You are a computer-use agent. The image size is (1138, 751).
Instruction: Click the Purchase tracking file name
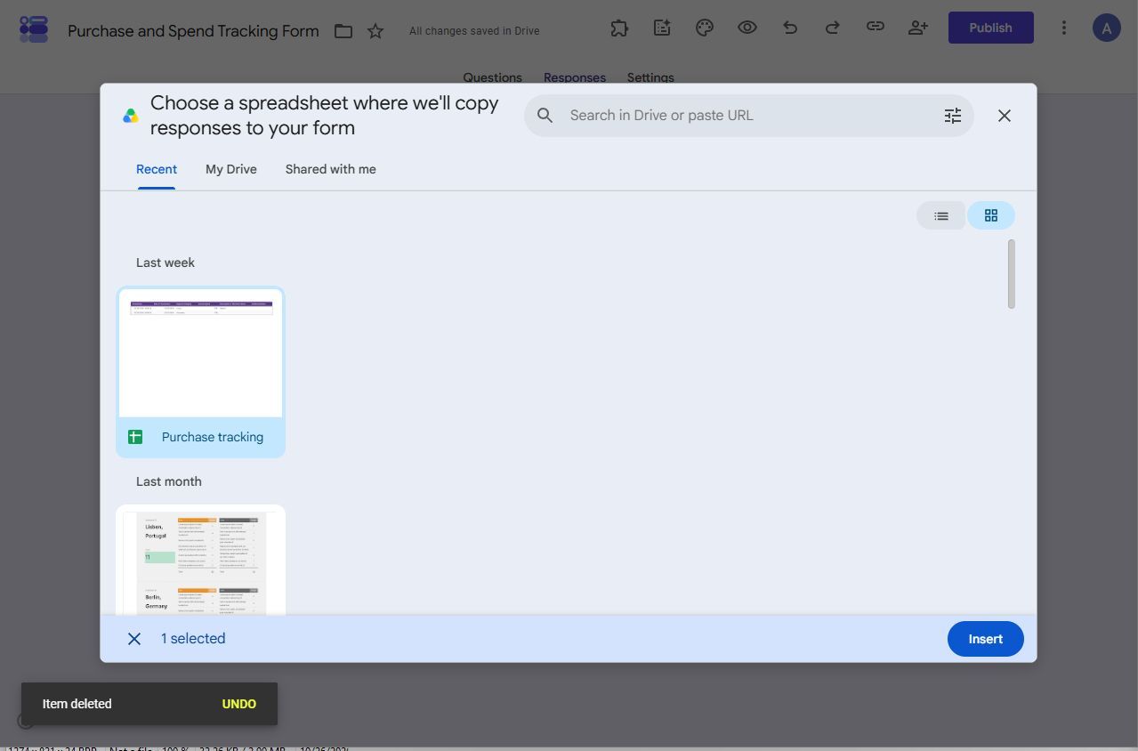[213, 437]
